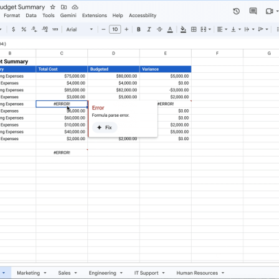The width and height of the screenshot is (279, 279).
Task: Open the borders tool
Action: tap(194, 30)
